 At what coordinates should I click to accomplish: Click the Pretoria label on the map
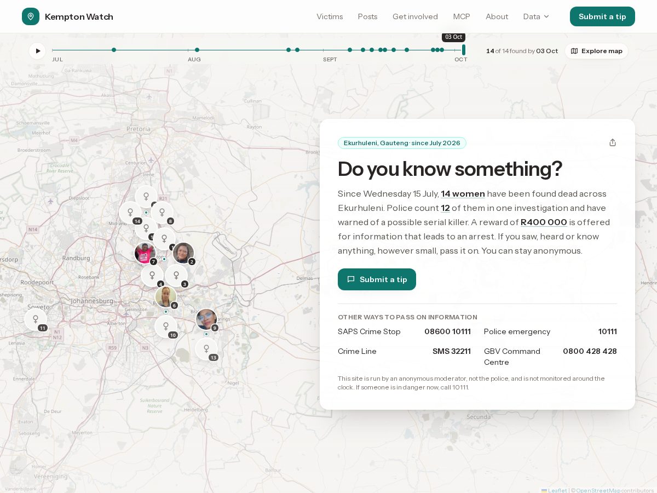point(138,129)
